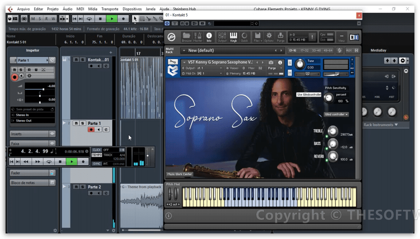Click Kontakt View minimize button

coord(341,37)
